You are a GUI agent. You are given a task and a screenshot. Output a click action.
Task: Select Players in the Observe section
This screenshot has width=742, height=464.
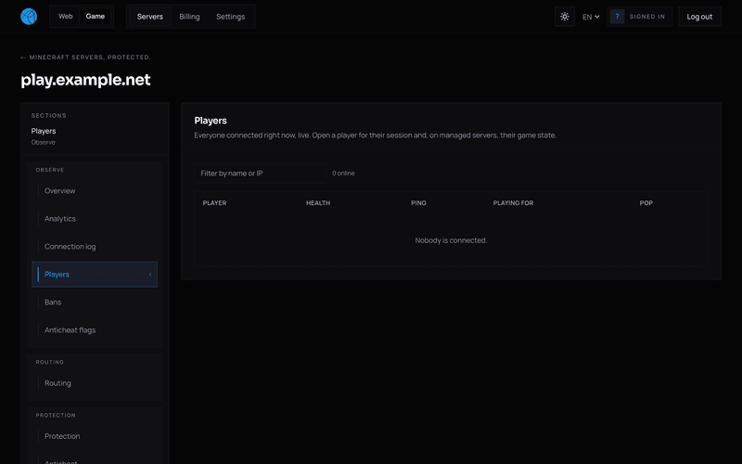click(95, 274)
